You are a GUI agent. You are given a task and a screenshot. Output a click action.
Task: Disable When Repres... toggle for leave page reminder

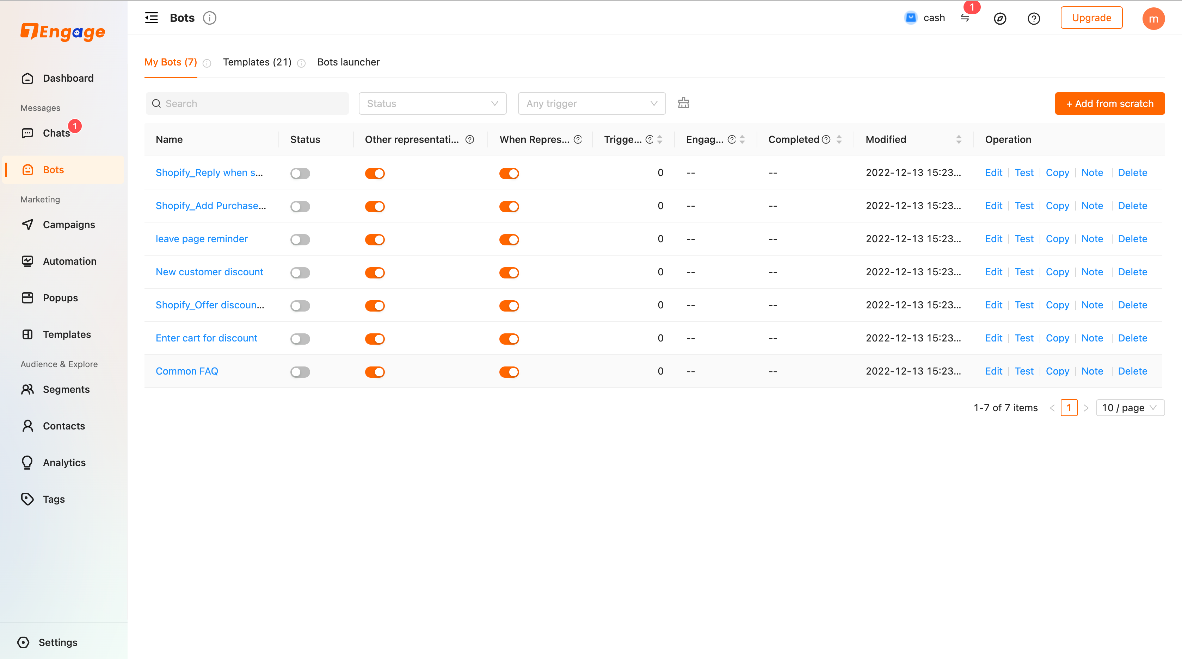509,239
